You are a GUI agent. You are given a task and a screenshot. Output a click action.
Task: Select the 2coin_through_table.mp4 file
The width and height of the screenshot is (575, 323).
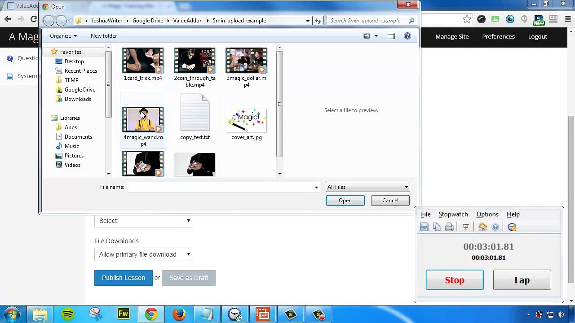195,67
